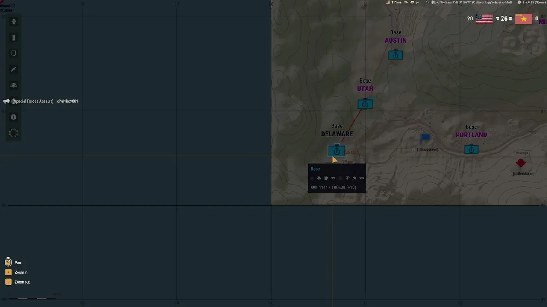The width and height of the screenshot is (547, 307).
Task: Click the Base title in tooltip
Action: [315, 169]
